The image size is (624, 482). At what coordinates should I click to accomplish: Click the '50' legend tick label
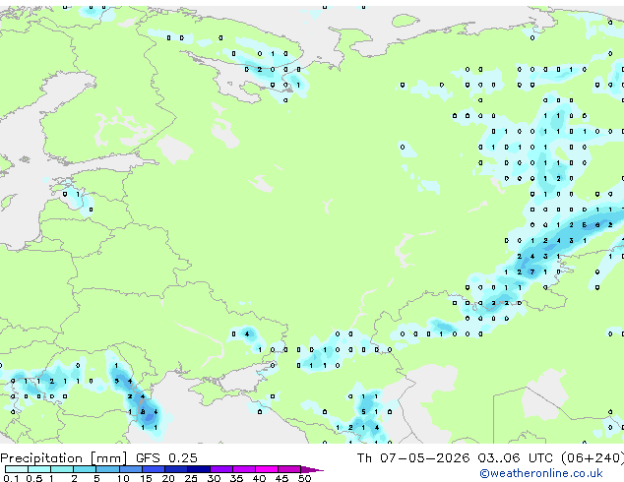[x=305, y=478]
